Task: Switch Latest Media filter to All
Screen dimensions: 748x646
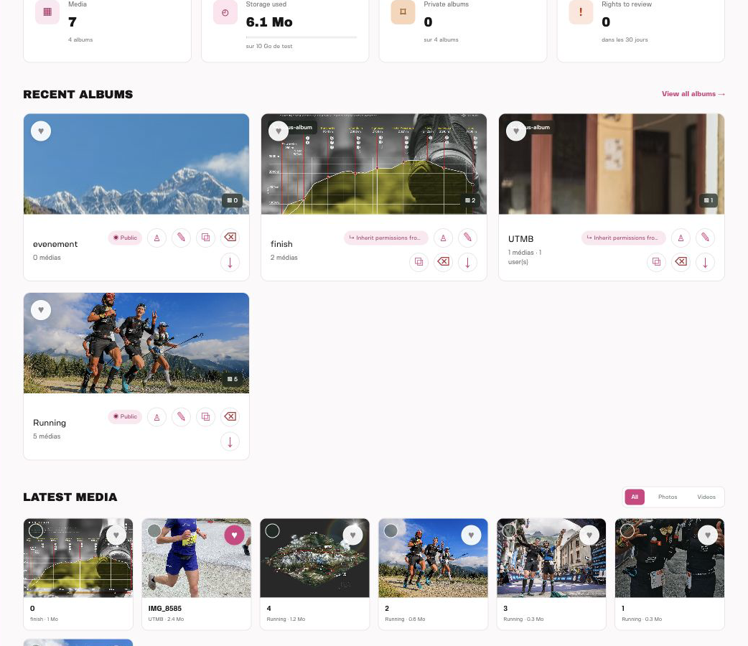Action: coord(635,497)
